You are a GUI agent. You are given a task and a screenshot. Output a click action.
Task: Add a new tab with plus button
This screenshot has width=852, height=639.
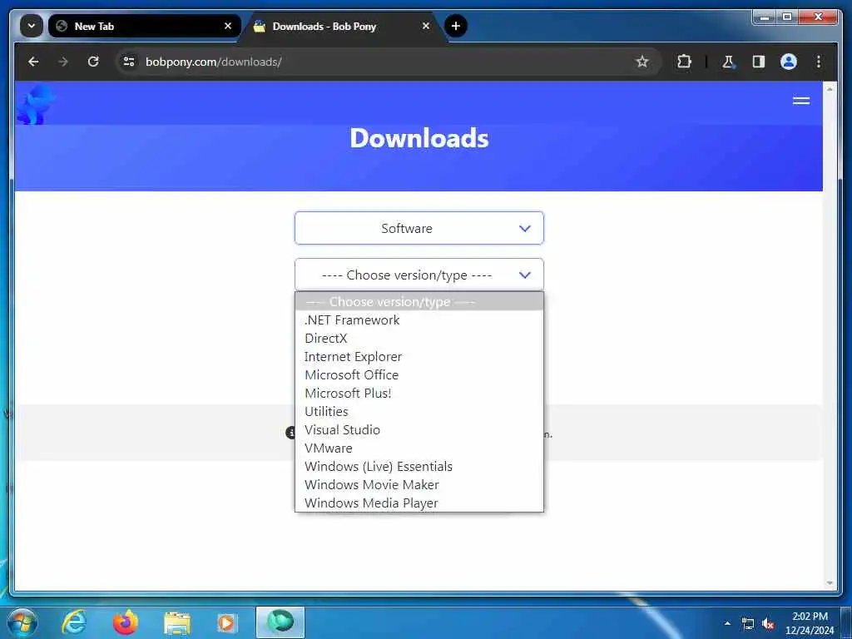tap(455, 26)
